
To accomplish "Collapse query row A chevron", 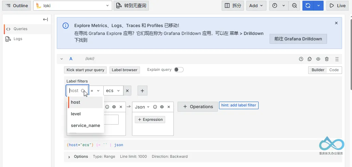I will 62,59.
